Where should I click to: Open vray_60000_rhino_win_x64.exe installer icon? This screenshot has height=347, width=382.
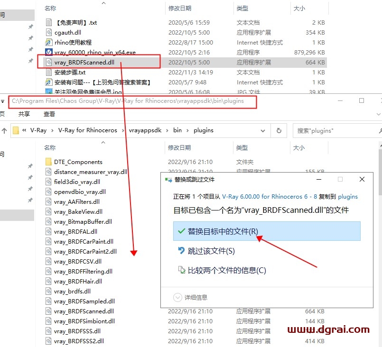(x=48, y=52)
